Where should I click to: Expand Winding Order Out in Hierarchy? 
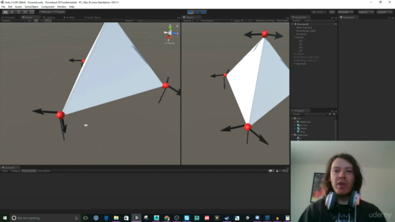(x=295, y=57)
